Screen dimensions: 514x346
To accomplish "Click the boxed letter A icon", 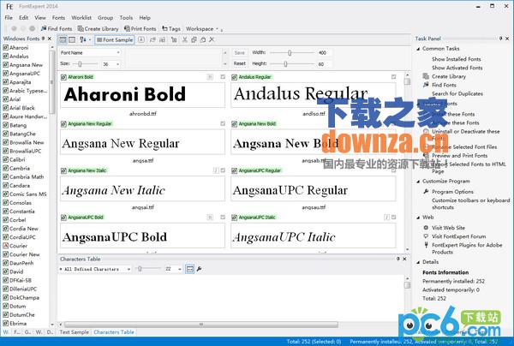I will coord(141,39).
